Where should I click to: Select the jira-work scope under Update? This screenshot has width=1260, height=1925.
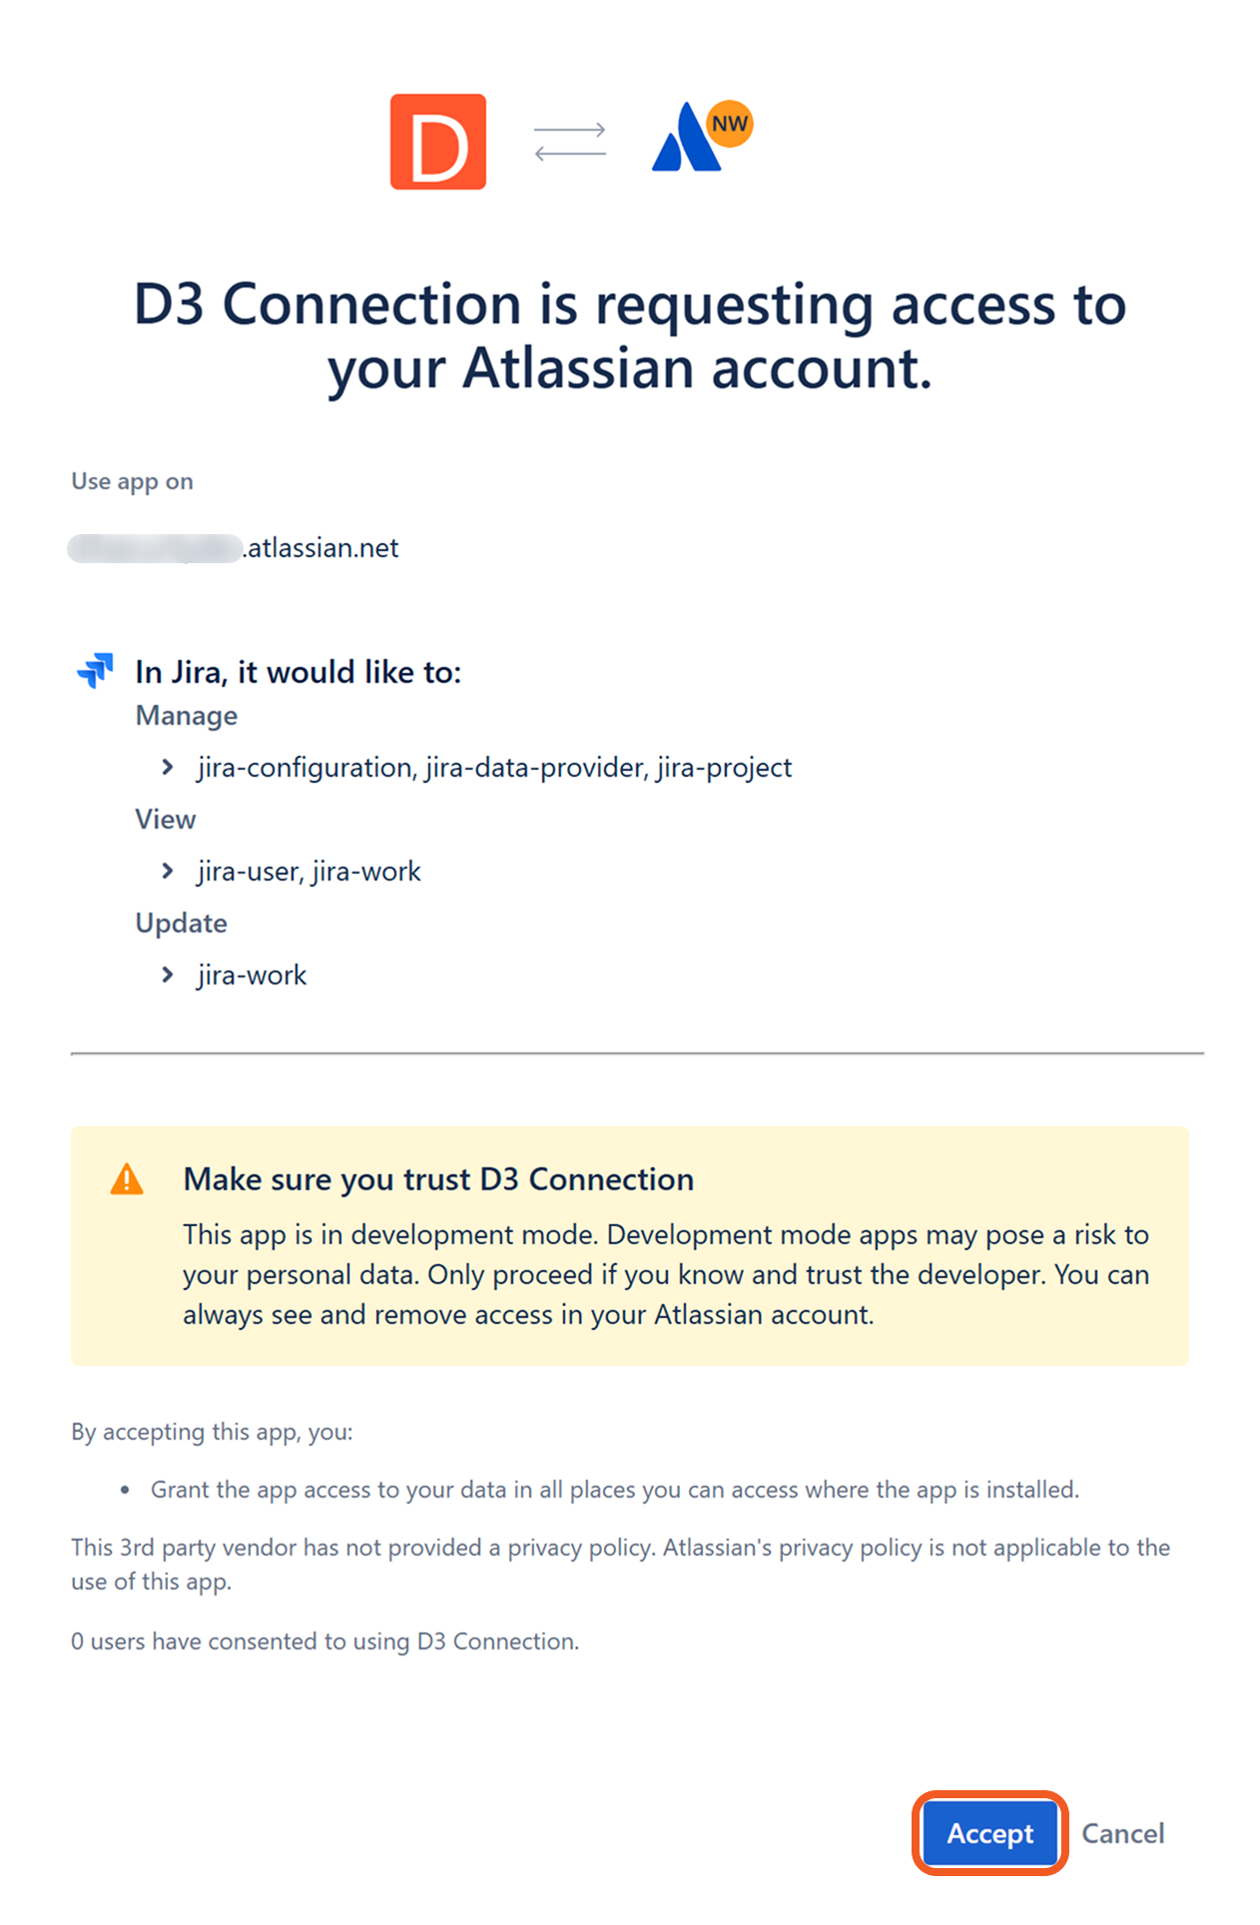coord(252,974)
